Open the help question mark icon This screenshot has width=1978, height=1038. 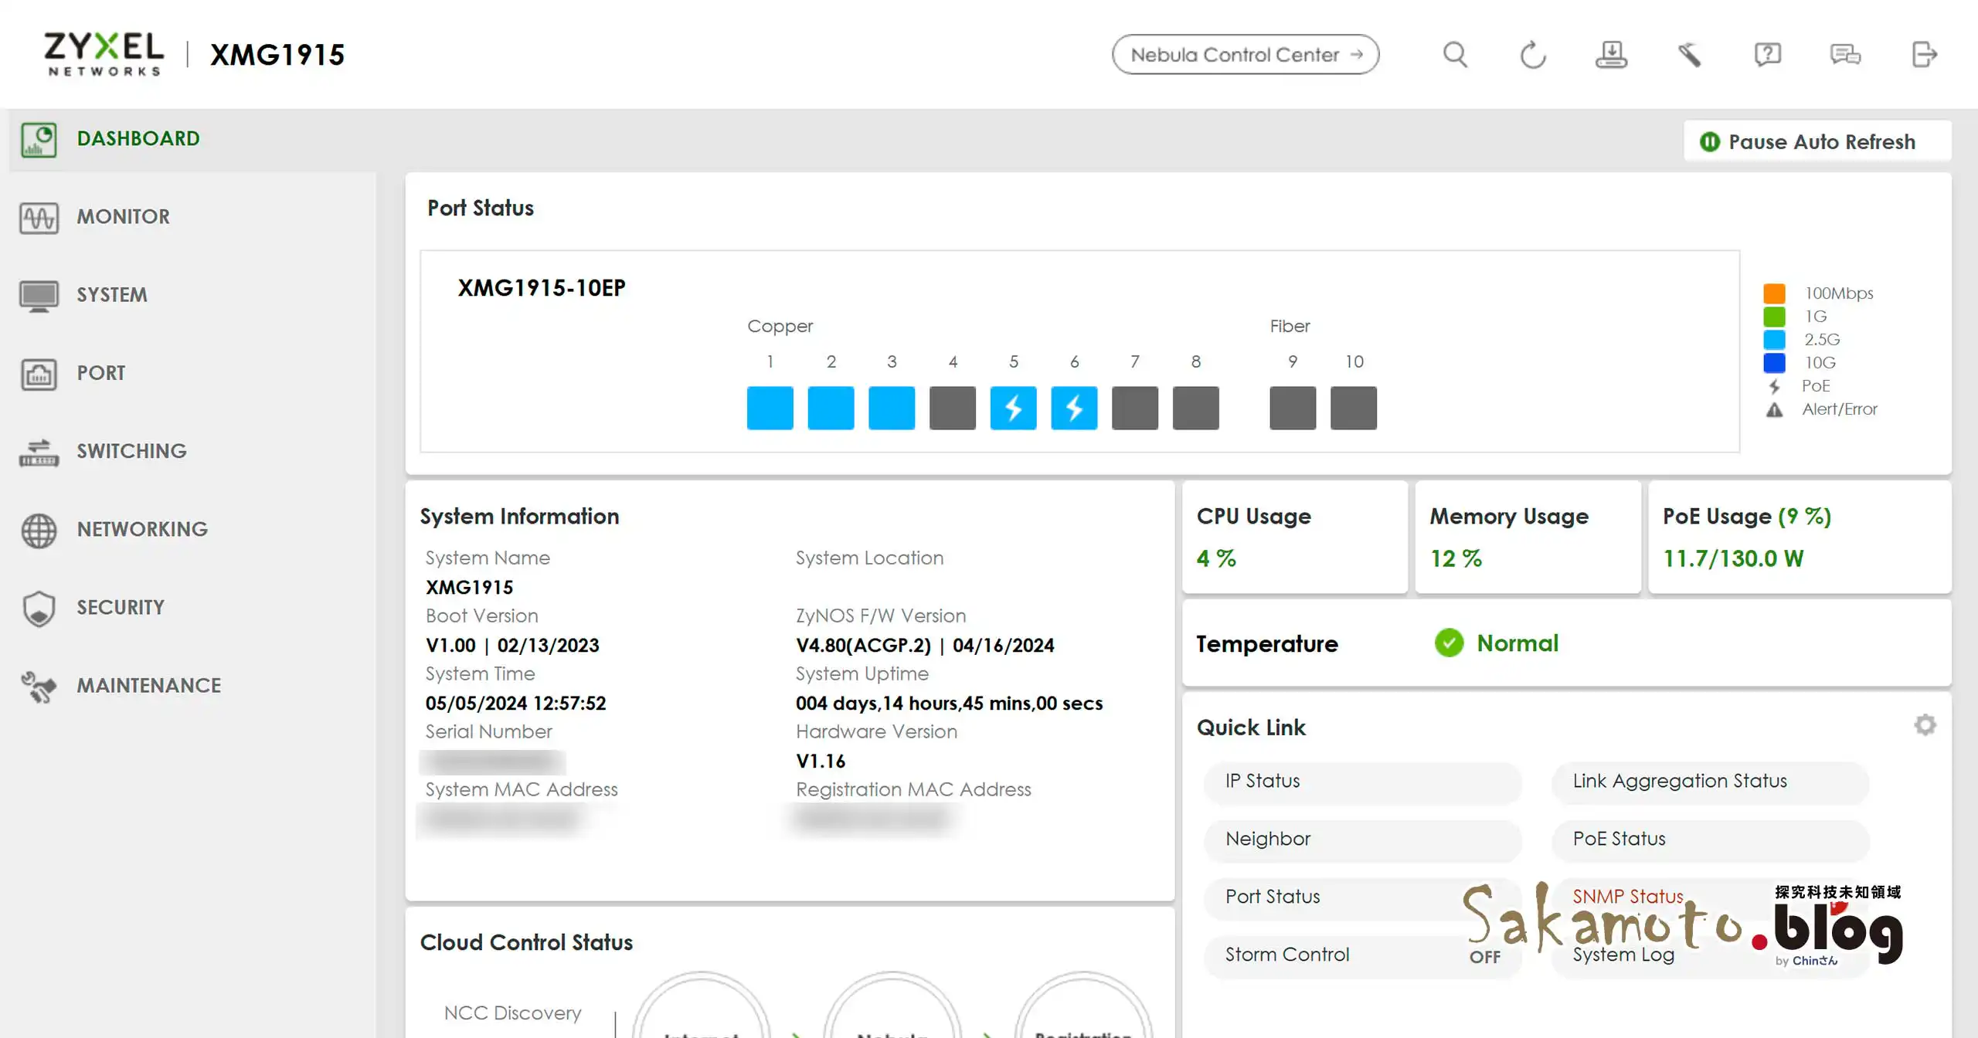(1767, 55)
